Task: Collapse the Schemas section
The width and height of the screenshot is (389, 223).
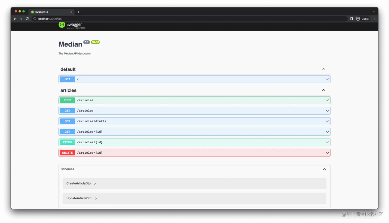Action: click(324, 169)
